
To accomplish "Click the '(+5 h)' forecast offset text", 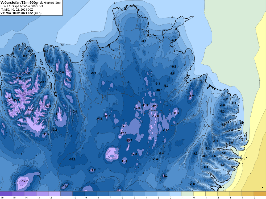I will pyautogui.click(x=38, y=13).
